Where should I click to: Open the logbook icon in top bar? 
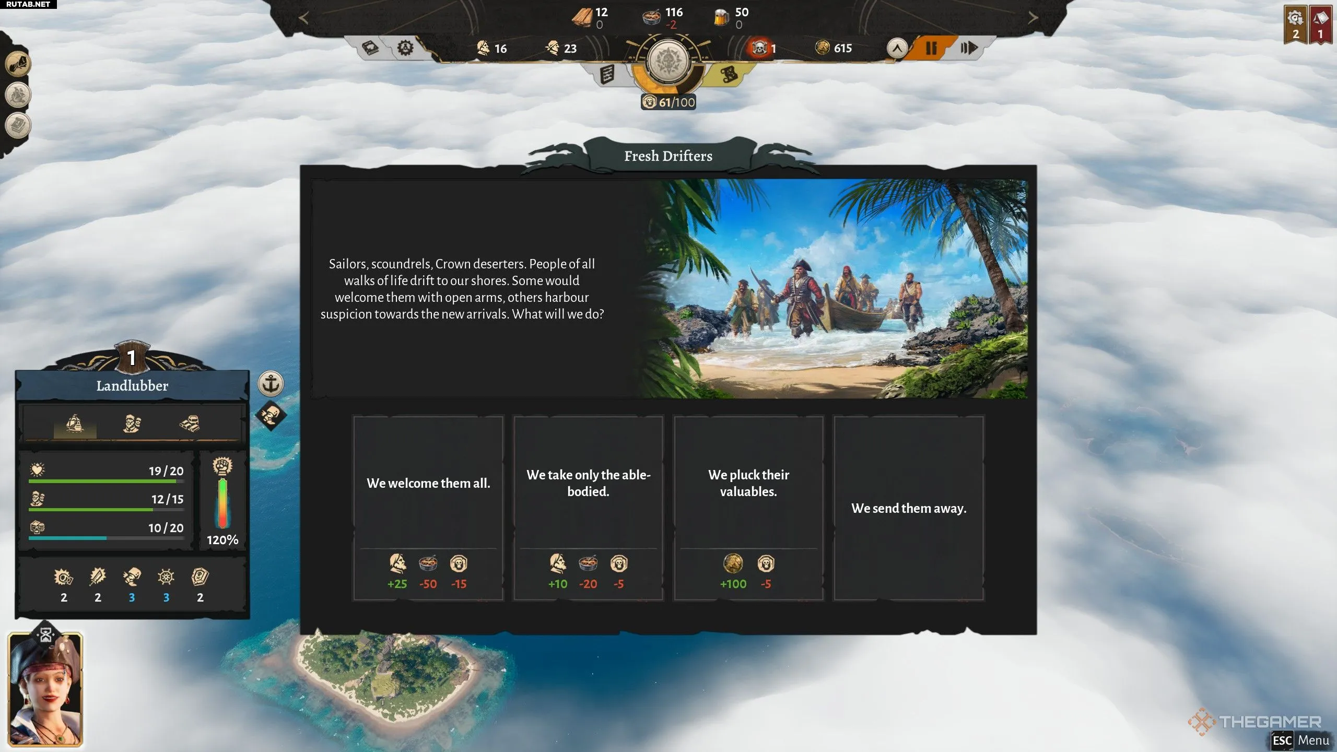[370, 48]
